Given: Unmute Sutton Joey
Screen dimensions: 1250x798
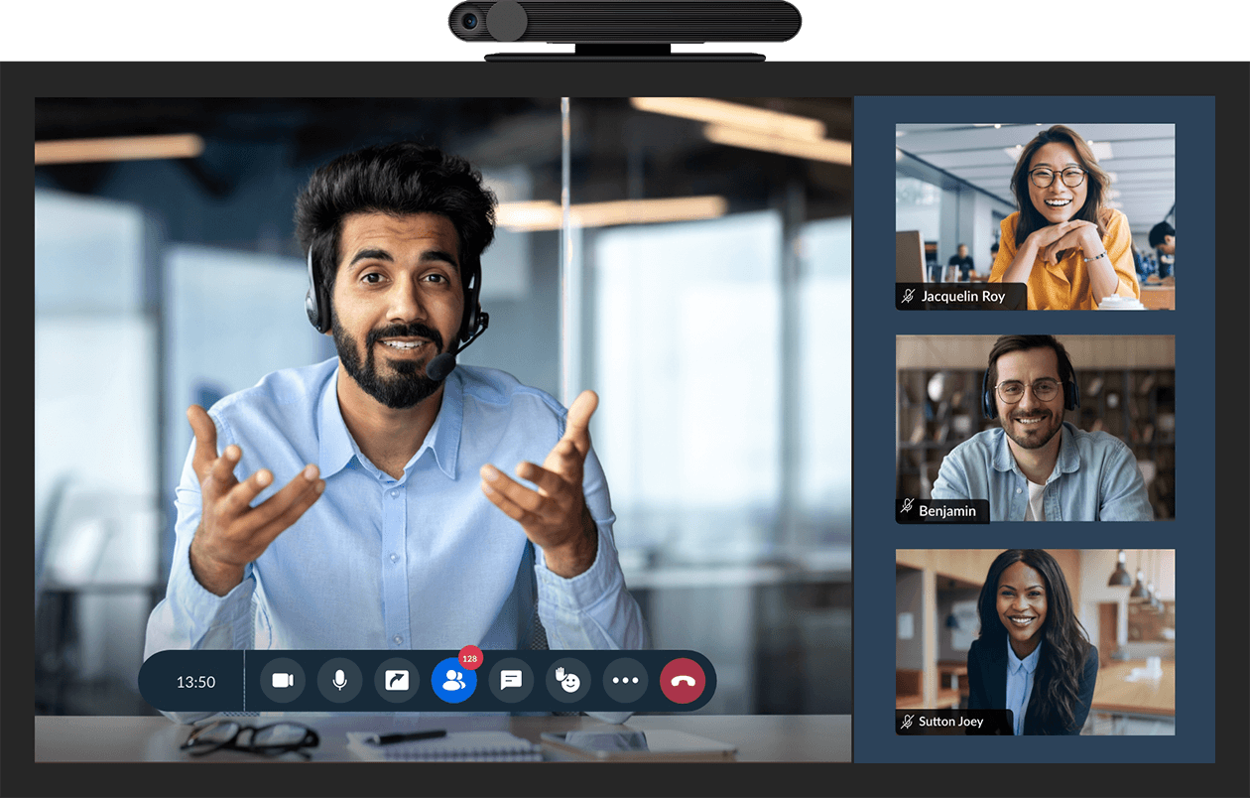Looking at the screenshot, I should 906,721.
